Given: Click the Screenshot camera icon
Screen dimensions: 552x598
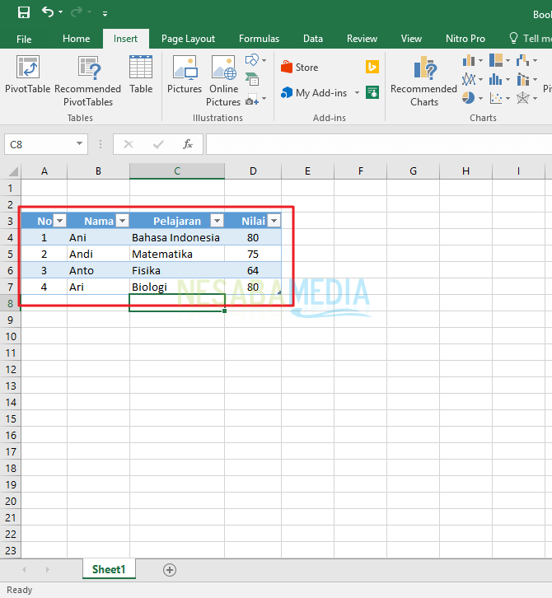Looking at the screenshot, I should click(252, 99).
